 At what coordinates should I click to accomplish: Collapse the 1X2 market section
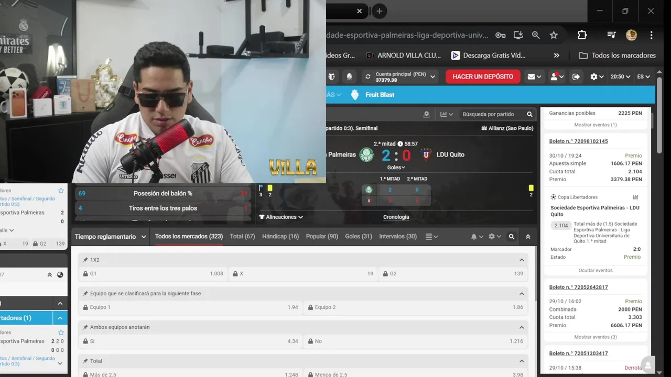tap(522, 260)
